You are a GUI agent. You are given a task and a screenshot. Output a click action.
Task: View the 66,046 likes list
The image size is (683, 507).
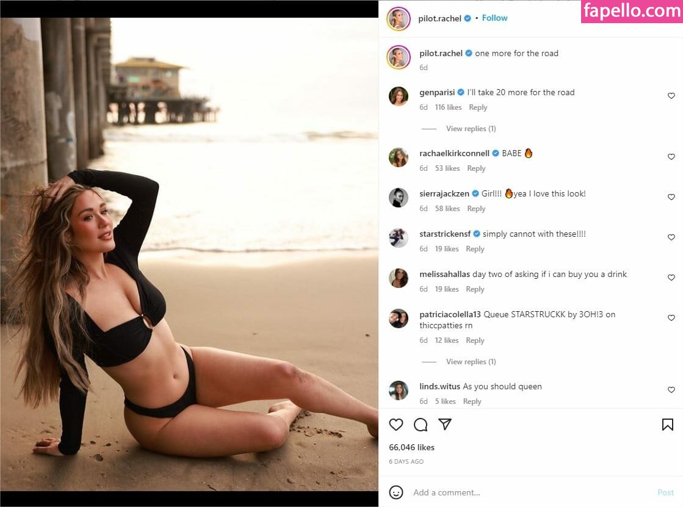[411, 447]
